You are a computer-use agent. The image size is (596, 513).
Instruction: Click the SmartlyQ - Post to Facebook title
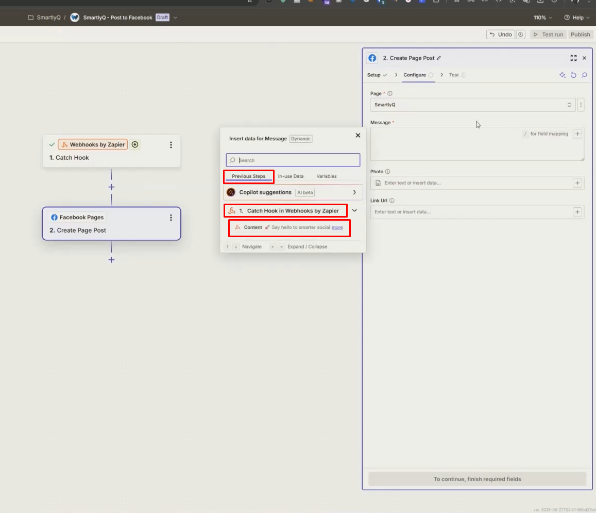[x=117, y=18]
